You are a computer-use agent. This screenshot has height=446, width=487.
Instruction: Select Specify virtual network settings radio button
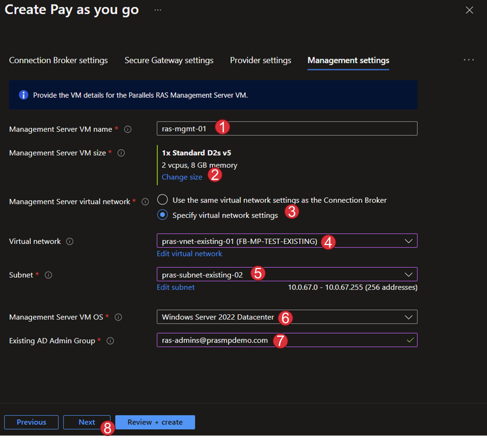(162, 215)
